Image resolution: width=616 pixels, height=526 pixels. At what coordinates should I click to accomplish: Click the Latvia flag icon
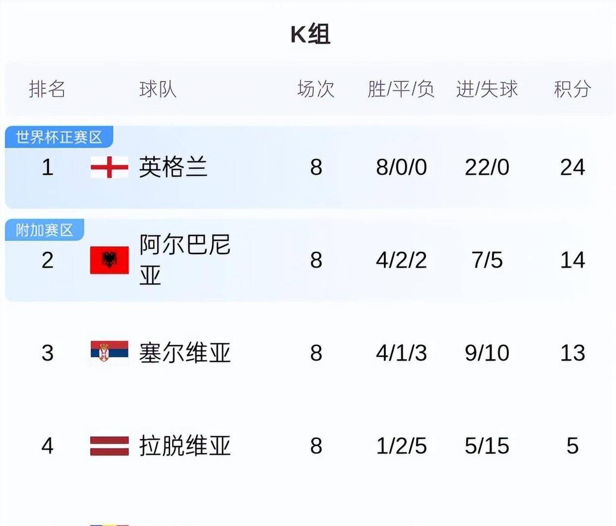(109, 446)
